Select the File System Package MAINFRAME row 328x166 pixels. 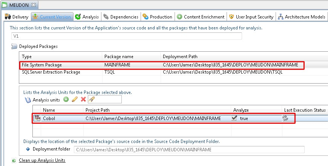pos(41,65)
